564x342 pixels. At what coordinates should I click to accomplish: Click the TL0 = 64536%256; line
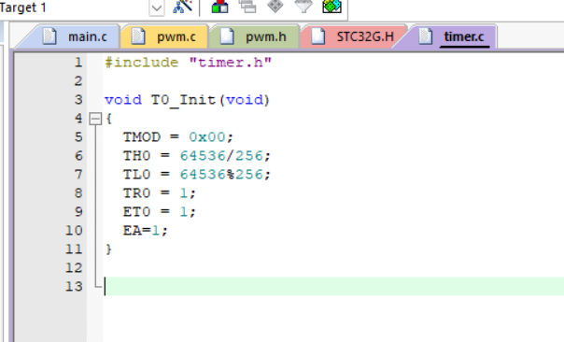pos(196,175)
